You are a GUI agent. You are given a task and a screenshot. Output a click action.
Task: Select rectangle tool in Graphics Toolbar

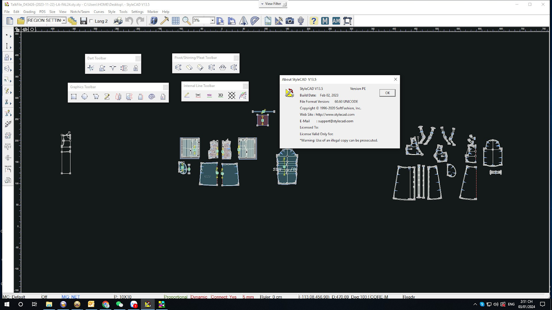[73, 96]
